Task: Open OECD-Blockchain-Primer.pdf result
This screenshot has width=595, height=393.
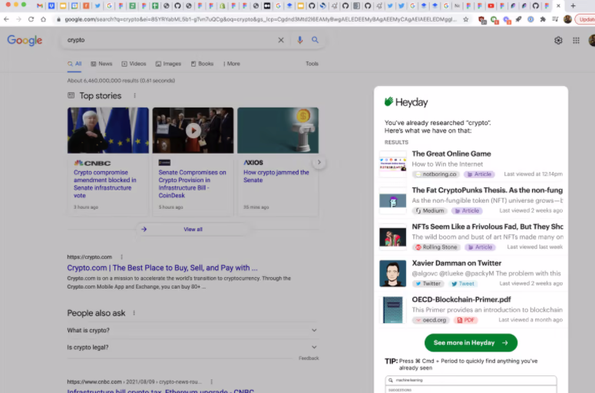Action: pos(461,299)
